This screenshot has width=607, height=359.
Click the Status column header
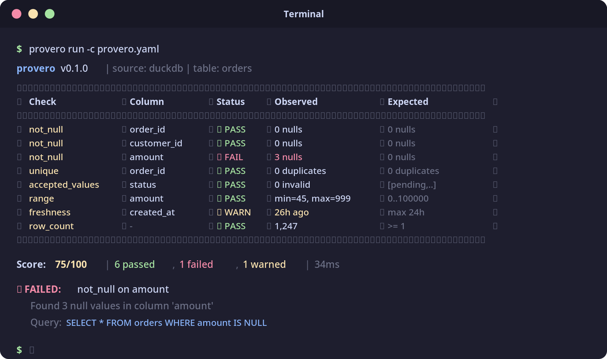click(x=230, y=101)
